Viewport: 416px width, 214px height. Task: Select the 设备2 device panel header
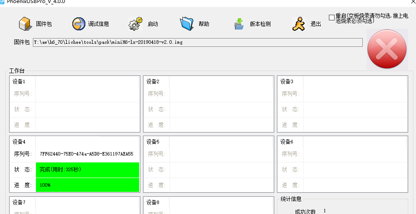153,81
